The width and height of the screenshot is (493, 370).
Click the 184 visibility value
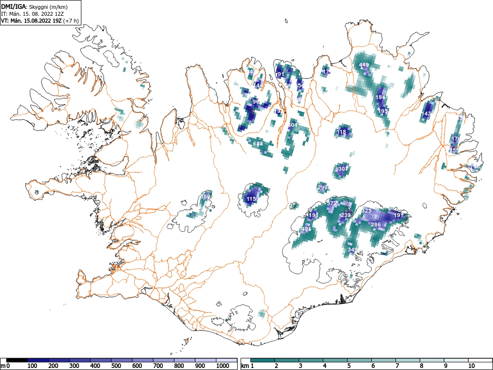pos(381,97)
